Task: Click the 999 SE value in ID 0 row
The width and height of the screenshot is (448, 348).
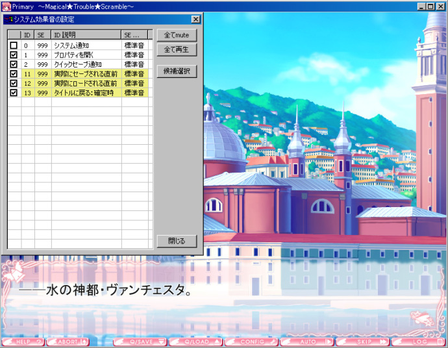Action: point(43,45)
